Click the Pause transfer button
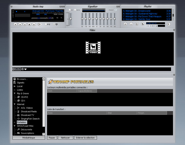This screenshot has width=185, height=145. pos(52,138)
